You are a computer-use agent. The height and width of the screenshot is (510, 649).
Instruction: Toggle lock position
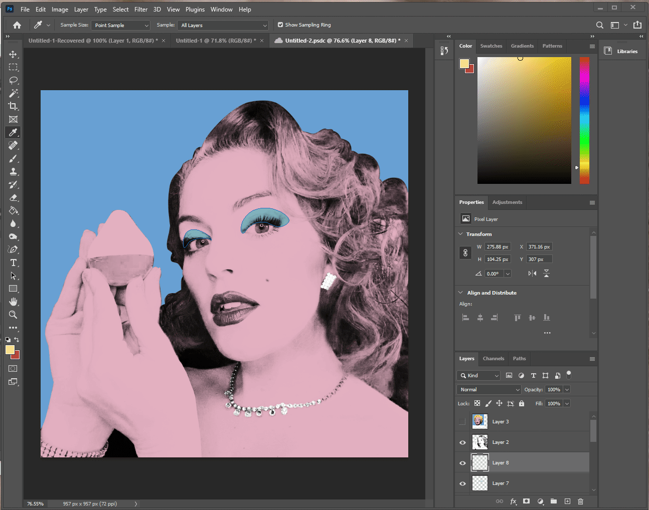[499, 403]
